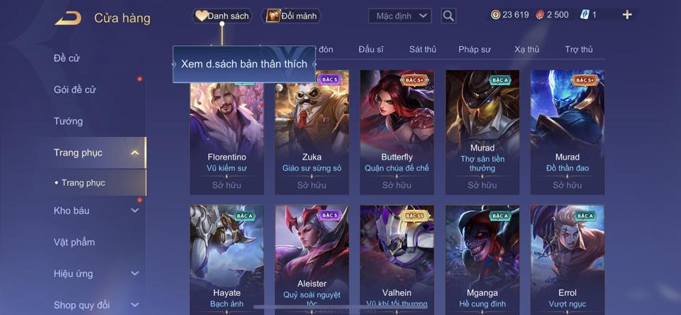Switch to the Sát thủ tab

point(423,50)
